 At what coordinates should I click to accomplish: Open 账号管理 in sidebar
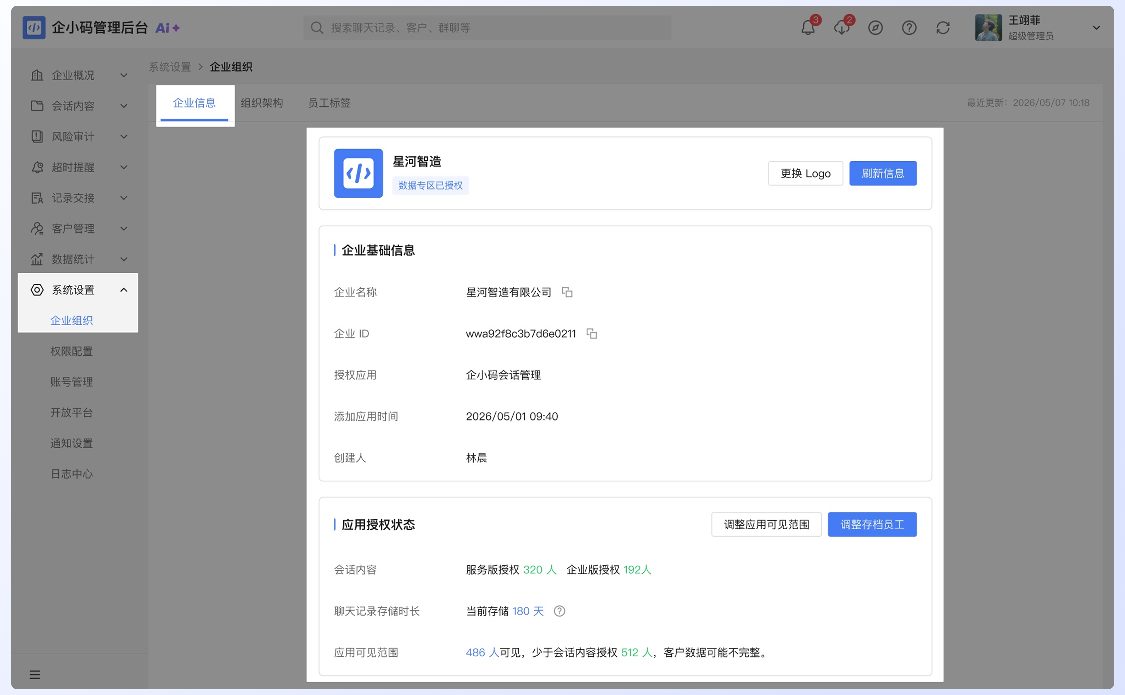tap(72, 381)
